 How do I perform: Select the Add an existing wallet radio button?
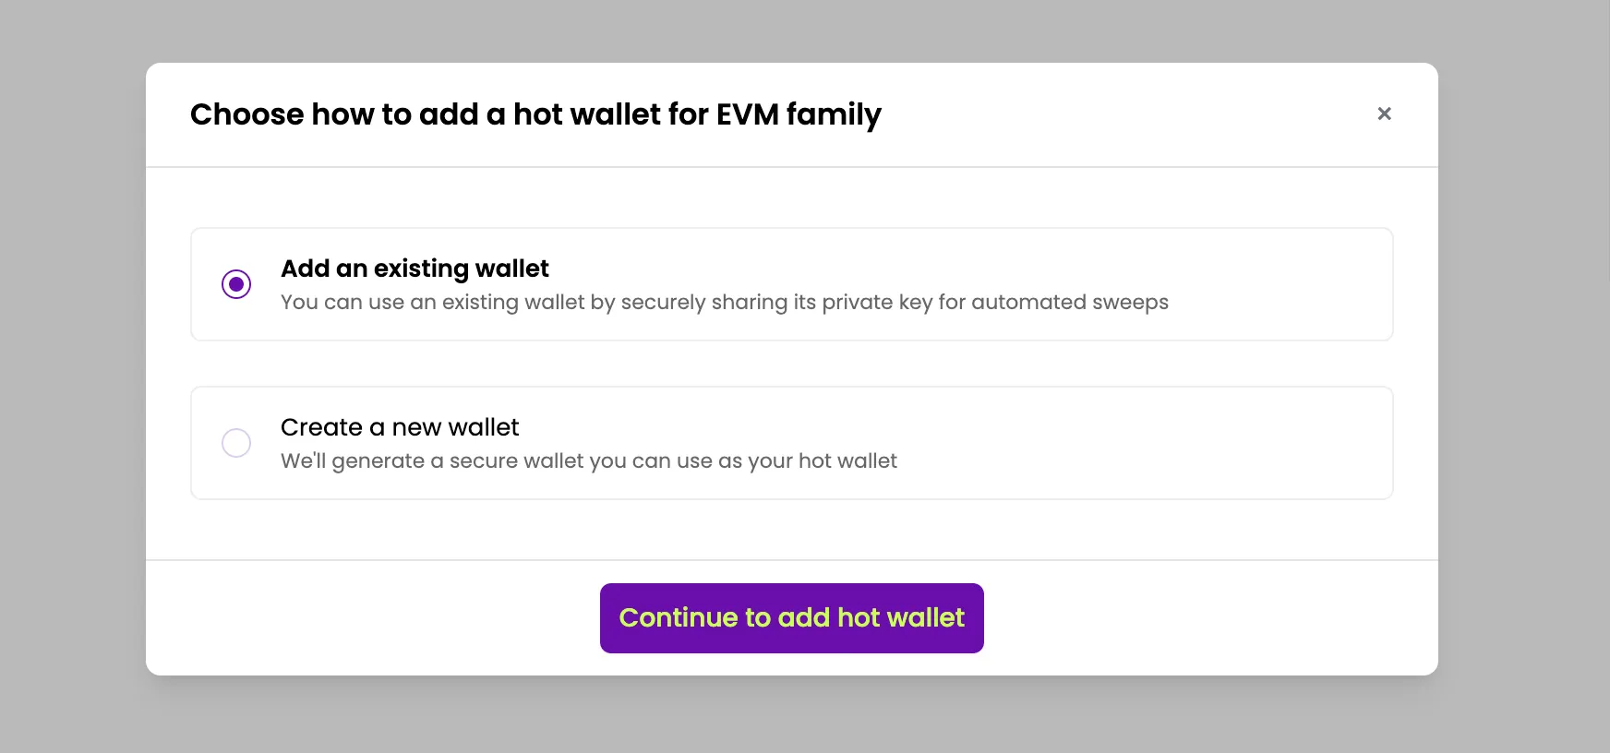(x=236, y=284)
